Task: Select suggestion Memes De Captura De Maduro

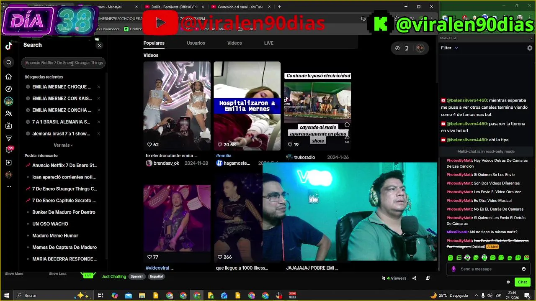Action: [64, 247]
